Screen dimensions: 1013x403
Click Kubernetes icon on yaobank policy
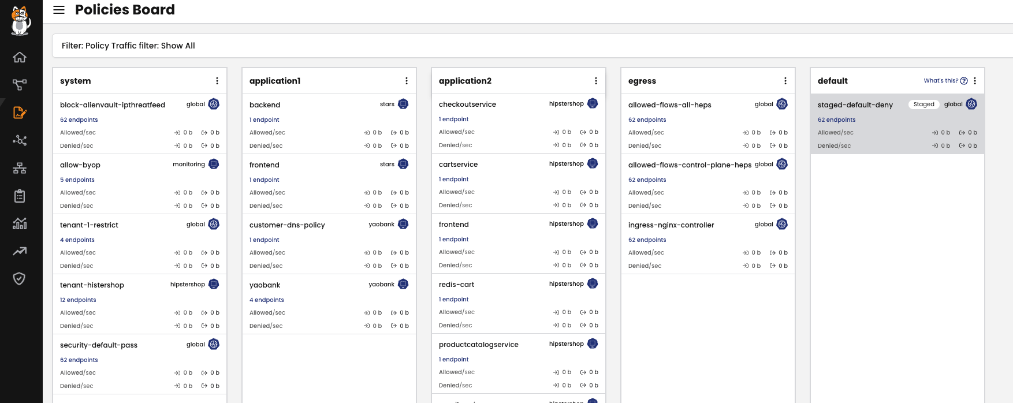[403, 284]
